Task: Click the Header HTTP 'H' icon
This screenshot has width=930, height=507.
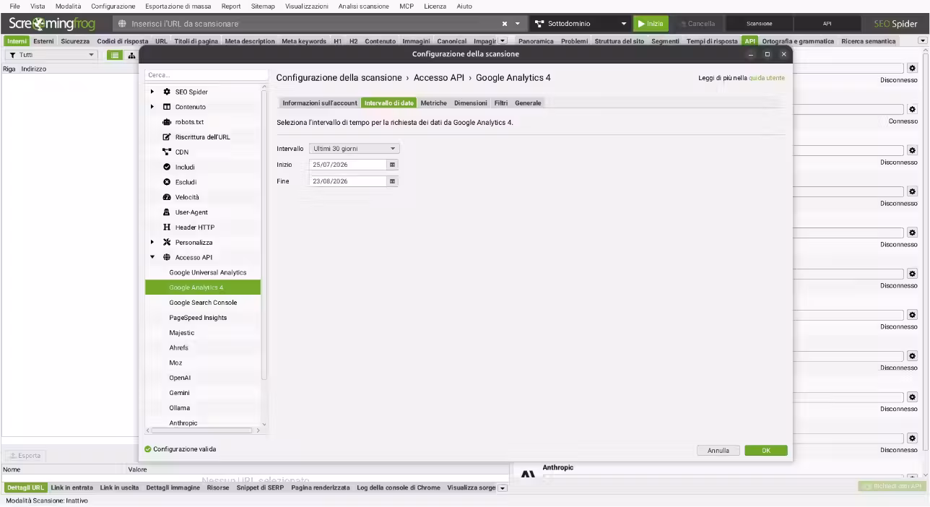Action: tap(167, 227)
